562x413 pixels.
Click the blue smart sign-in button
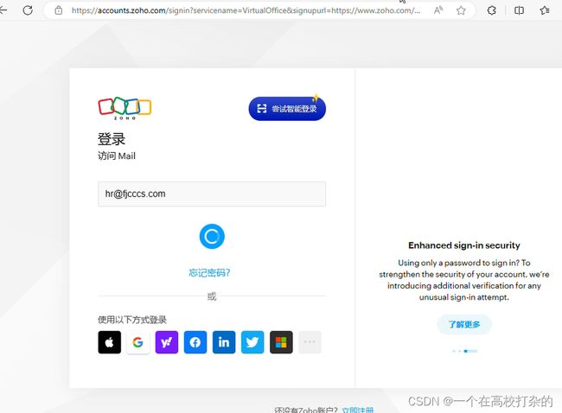pos(287,109)
